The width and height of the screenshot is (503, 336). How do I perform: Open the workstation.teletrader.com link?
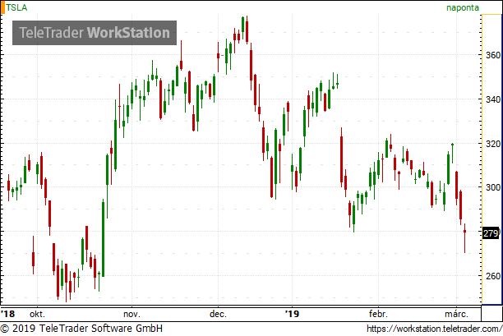[x=434, y=329]
